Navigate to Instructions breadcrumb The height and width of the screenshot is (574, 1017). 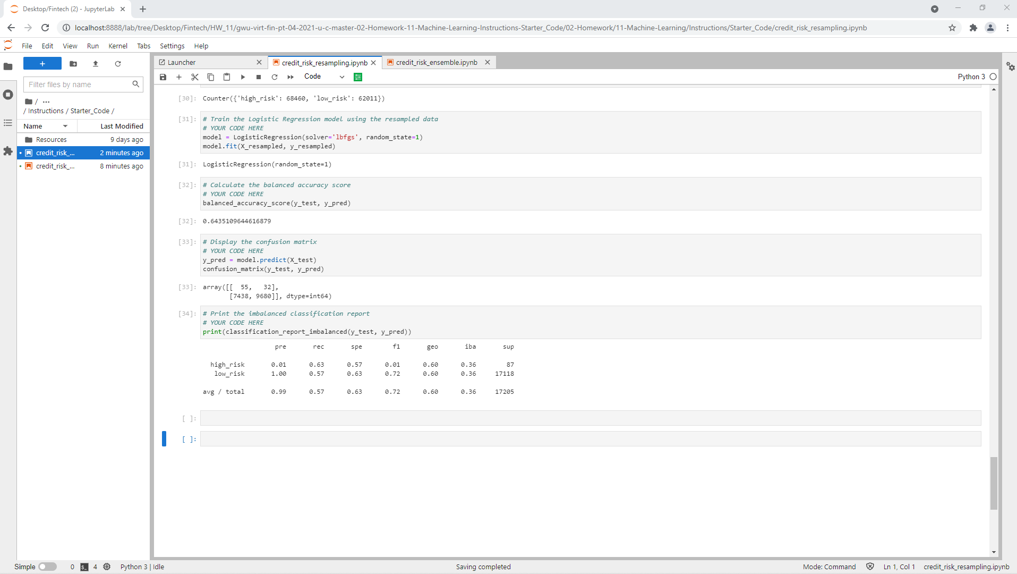click(x=46, y=111)
